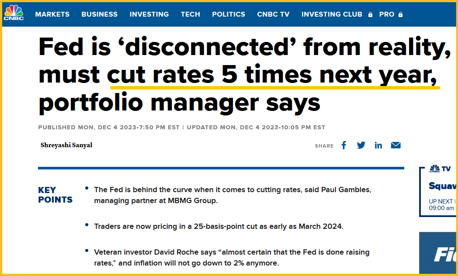The width and height of the screenshot is (458, 276).
Task: Open author Shreyashi Sanyal's profile
Action: tap(66, 145)
